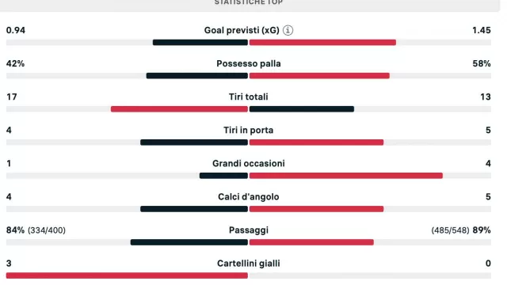
Task: Click the red total shots bar for 17
Action: pyautogui.click(x=179, y=109)
